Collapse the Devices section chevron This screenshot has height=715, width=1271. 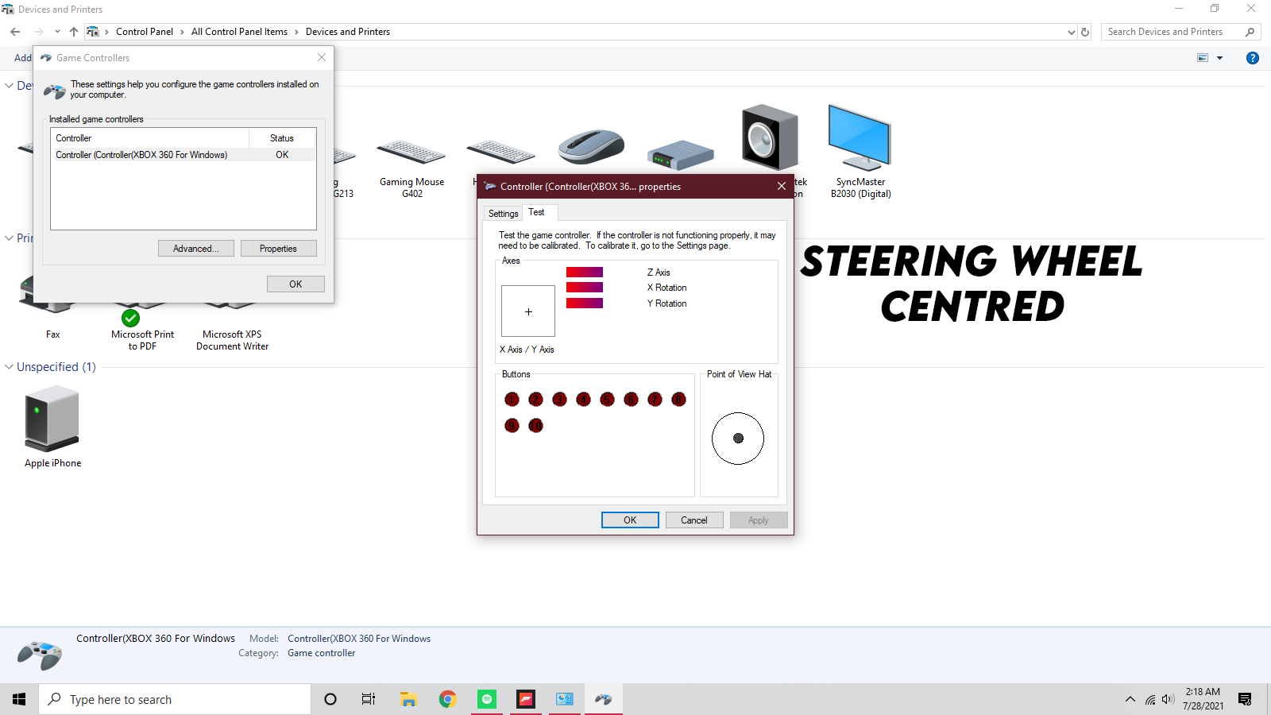[x=9, y=86]
